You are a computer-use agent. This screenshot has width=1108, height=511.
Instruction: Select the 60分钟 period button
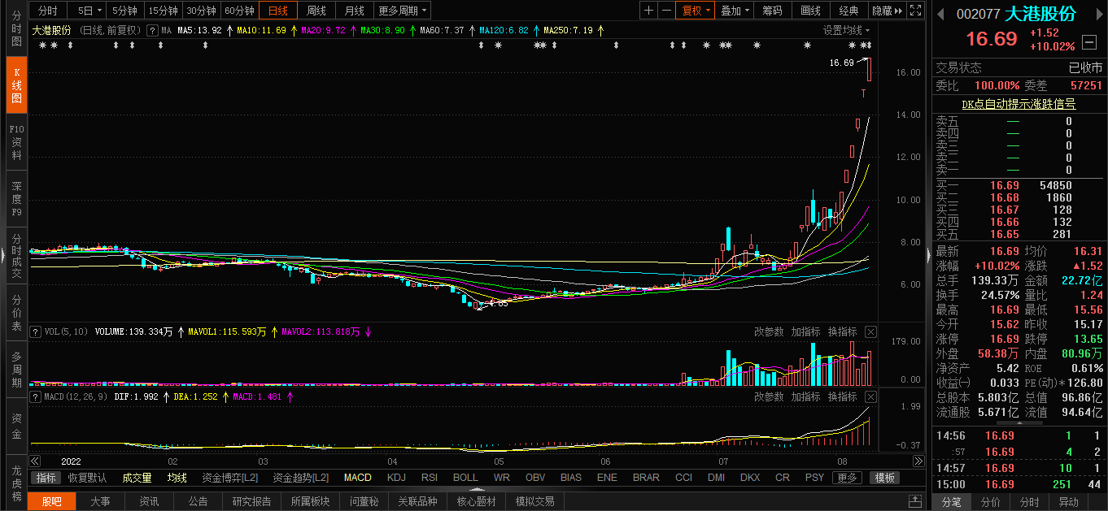coord(239,11)
